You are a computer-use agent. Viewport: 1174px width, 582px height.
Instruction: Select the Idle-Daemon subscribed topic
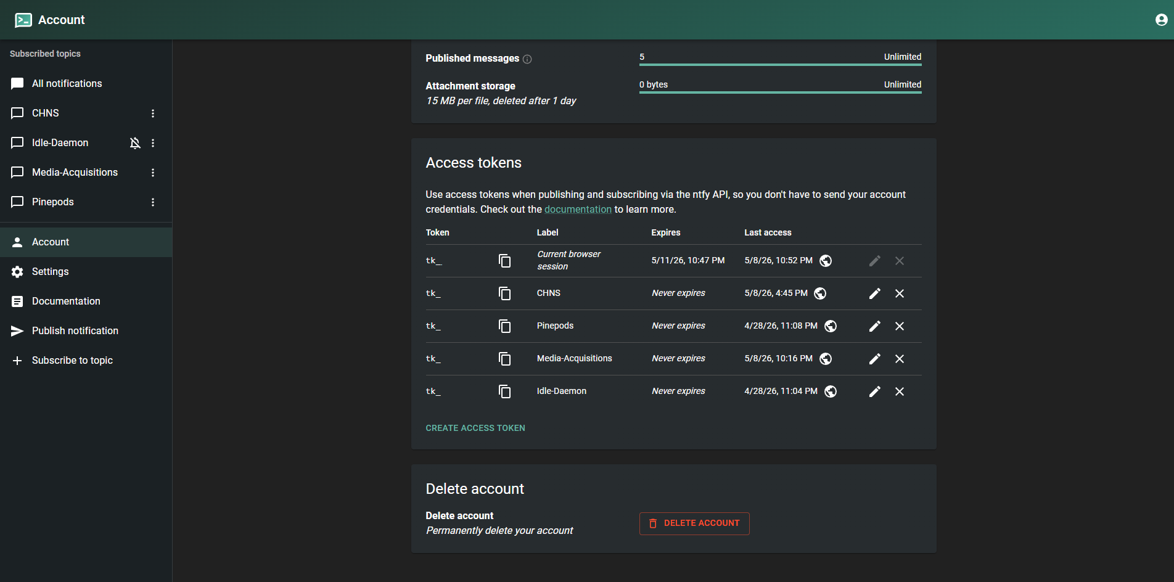(86, 143)
